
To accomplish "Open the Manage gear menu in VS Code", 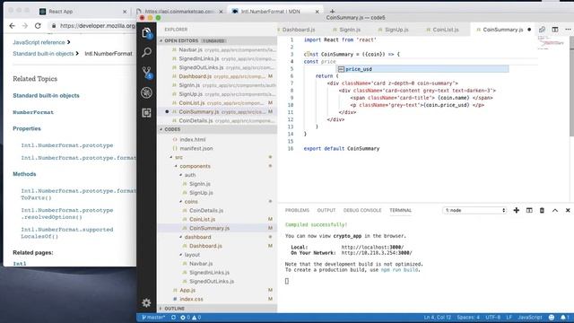I will 146,302.
